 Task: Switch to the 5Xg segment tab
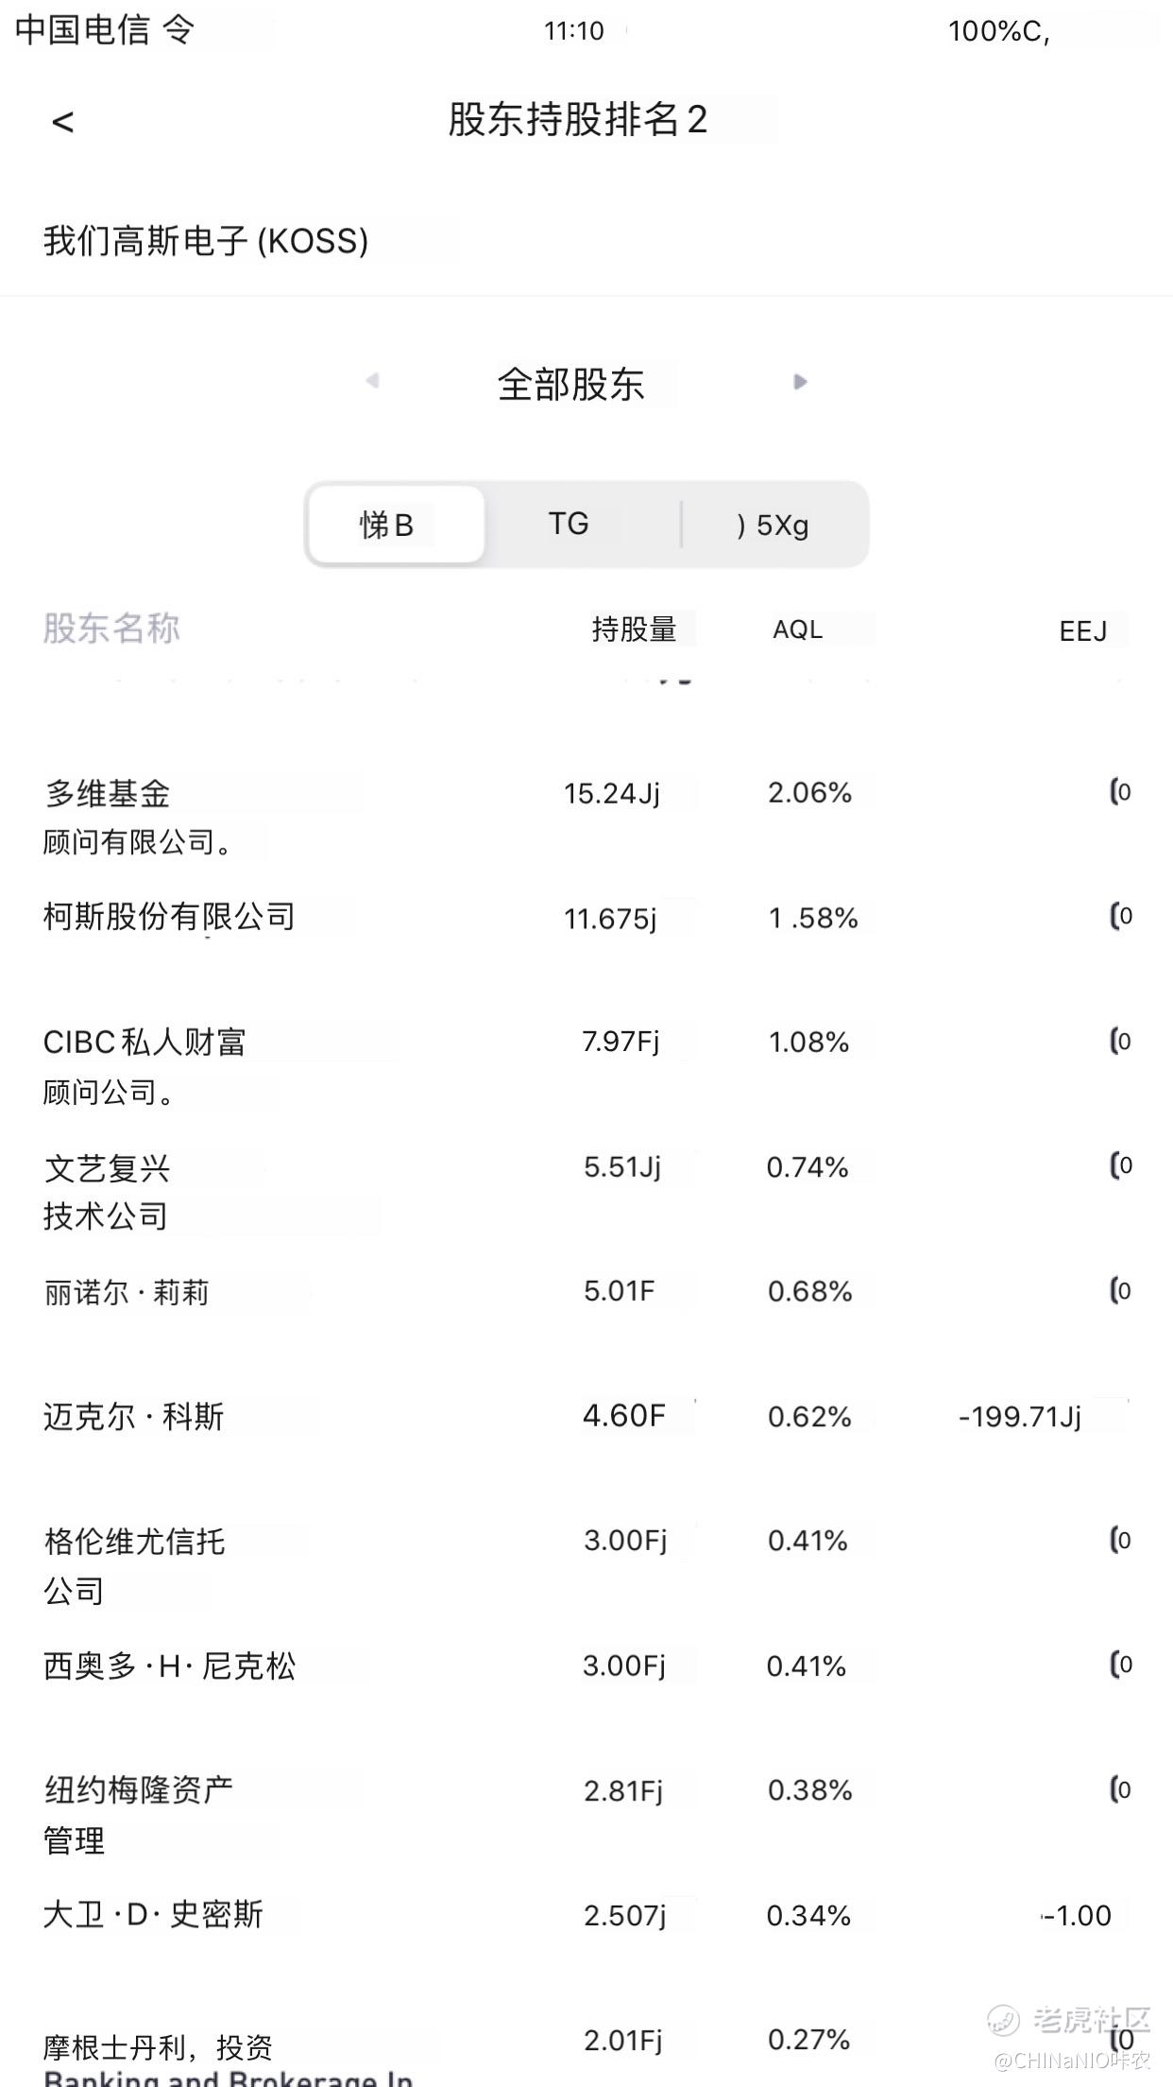[773, 525]
